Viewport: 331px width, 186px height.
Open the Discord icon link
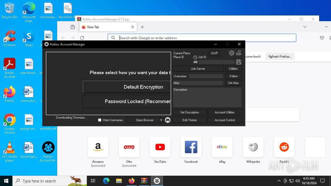pyautogui.click(x=168, y=120)
